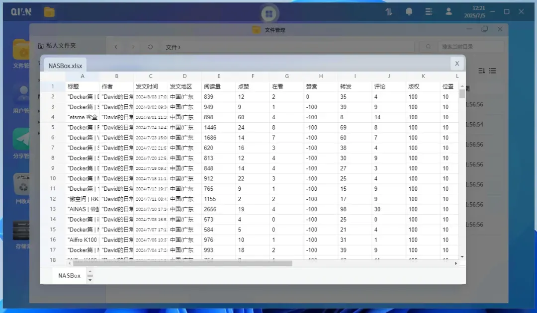Click vertical scrollbar up arrow
The height and width of the screenshot is (313, 537).
click(x=462, y=86)
